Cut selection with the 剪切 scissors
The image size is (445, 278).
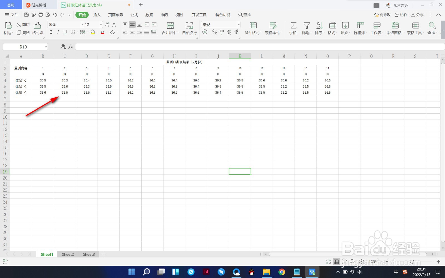point(23,25)
